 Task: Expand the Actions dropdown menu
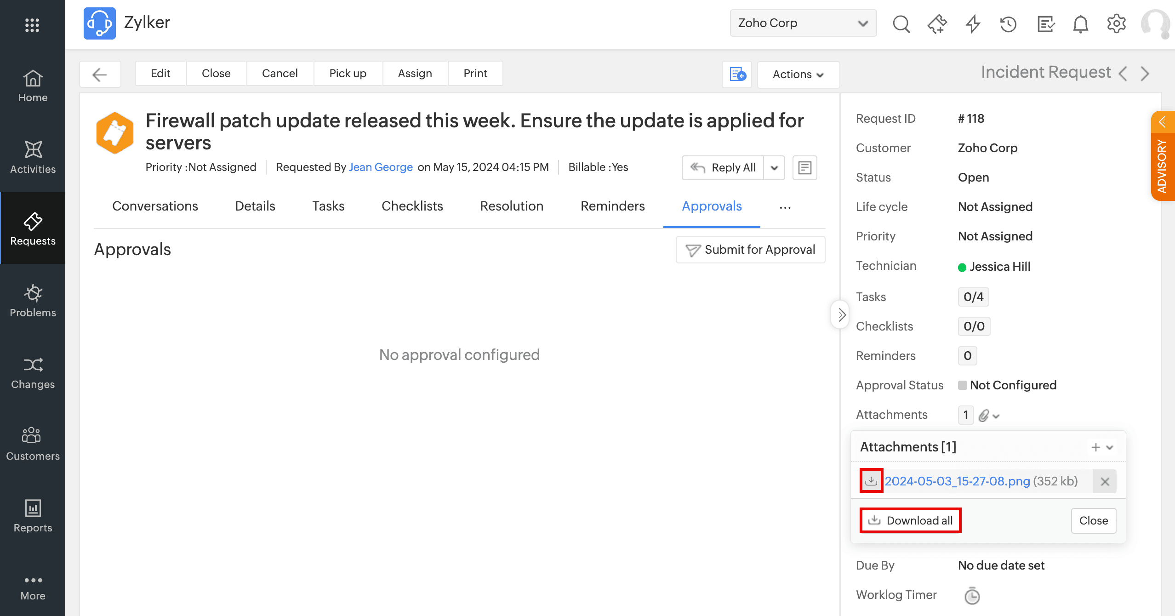pyautogui.click(x=798, y=74)
